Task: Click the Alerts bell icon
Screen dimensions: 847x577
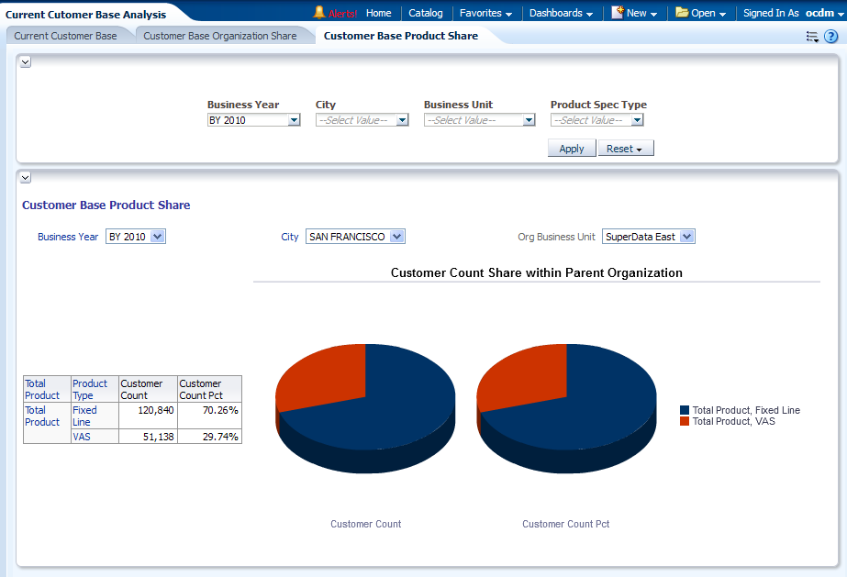Action: coord(319,13)
